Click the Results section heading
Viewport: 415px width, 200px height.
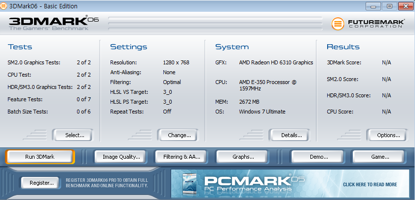point(343,47)
